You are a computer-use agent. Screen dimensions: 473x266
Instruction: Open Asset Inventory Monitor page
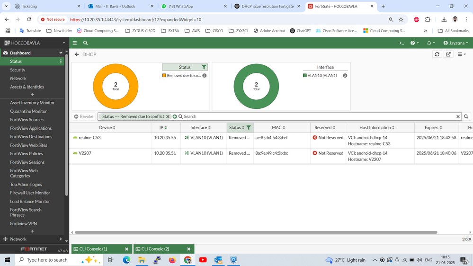[x=32, y=103]
